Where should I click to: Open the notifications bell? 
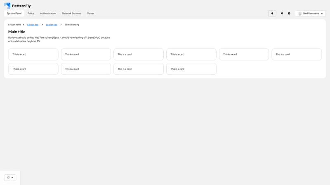272,14
